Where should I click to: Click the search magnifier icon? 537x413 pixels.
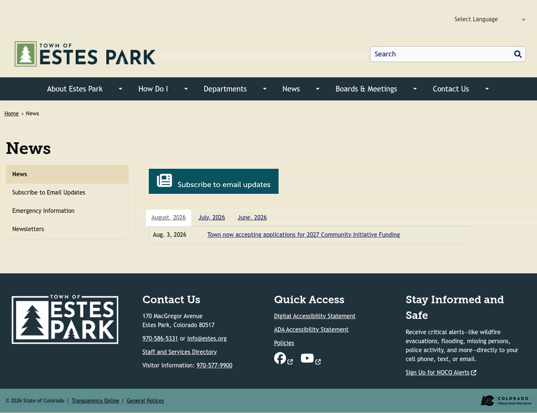518,54
